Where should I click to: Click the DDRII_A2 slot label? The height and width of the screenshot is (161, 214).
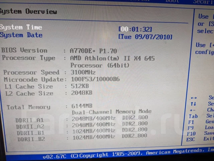(x=30, y=127)
